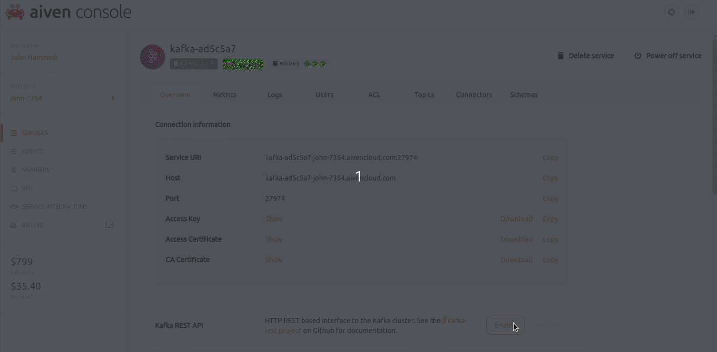717x352 pixels.
Task: Click the first green node status icon
Action: coord(307,63)
